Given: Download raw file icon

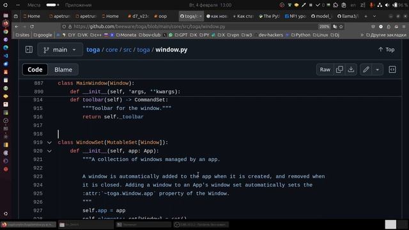Looking at the screenshot, I should 351,70.
